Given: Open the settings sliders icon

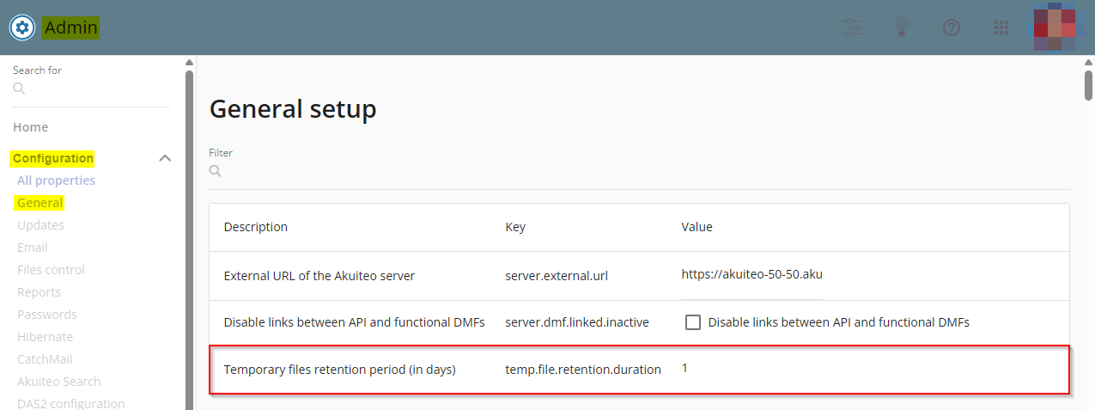Looking at the screenshot, I should pos(852,28).
